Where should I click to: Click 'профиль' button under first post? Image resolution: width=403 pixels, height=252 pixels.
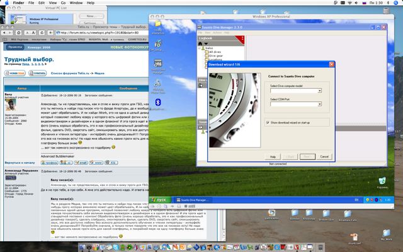point(49,163)
